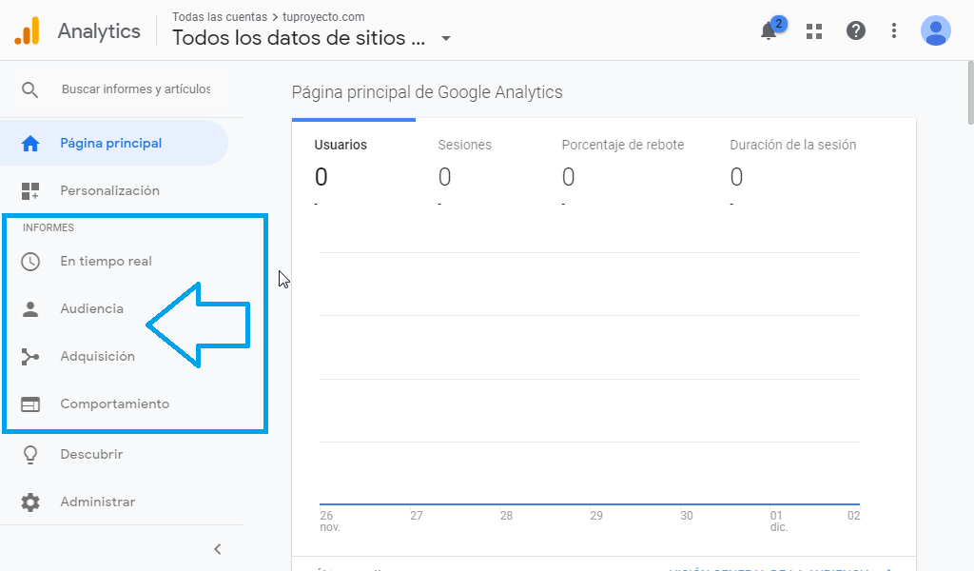Click the Administrar gear icon

30,502
